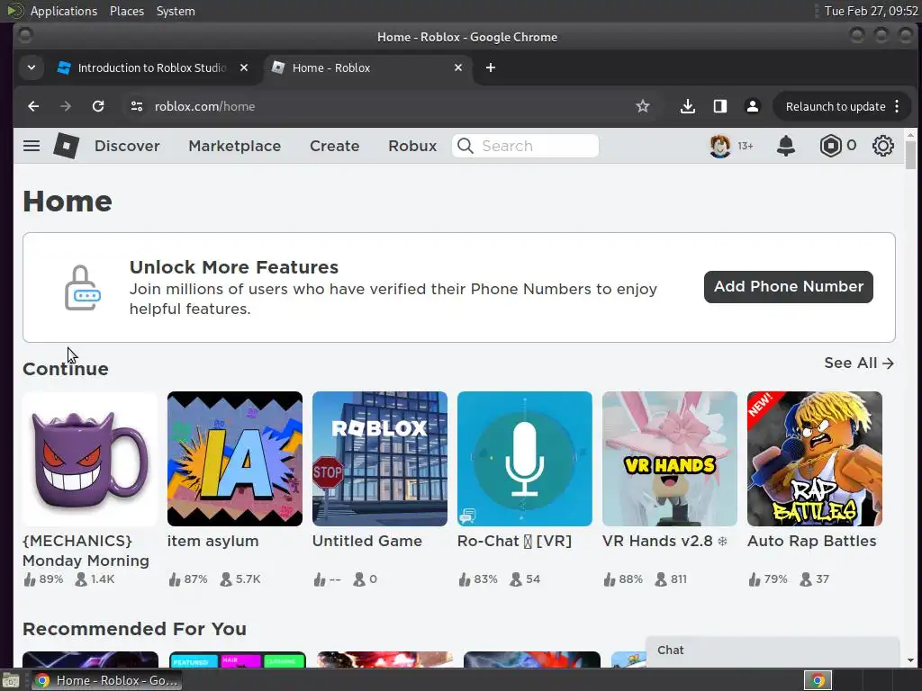This screenshot has width=922, height=691.
Task: Open the VR Hands v2.8 thumbnail
Action: [670, 459]
